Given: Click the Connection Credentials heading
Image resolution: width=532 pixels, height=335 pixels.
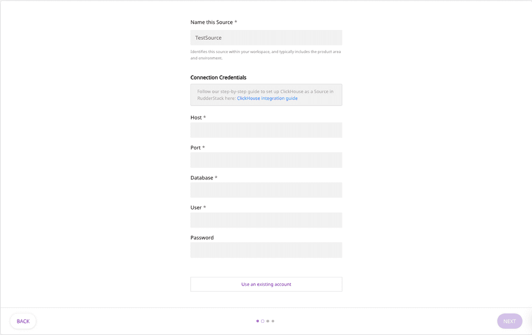Looking at the screenshot, I should pyautogui.click(x=218, y=78).
